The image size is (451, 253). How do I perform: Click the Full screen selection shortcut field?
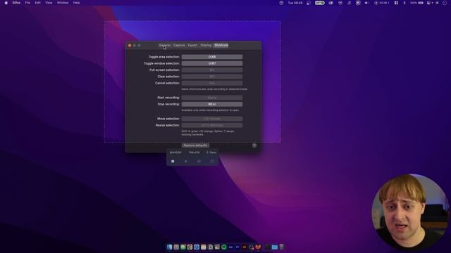(212, 70)
